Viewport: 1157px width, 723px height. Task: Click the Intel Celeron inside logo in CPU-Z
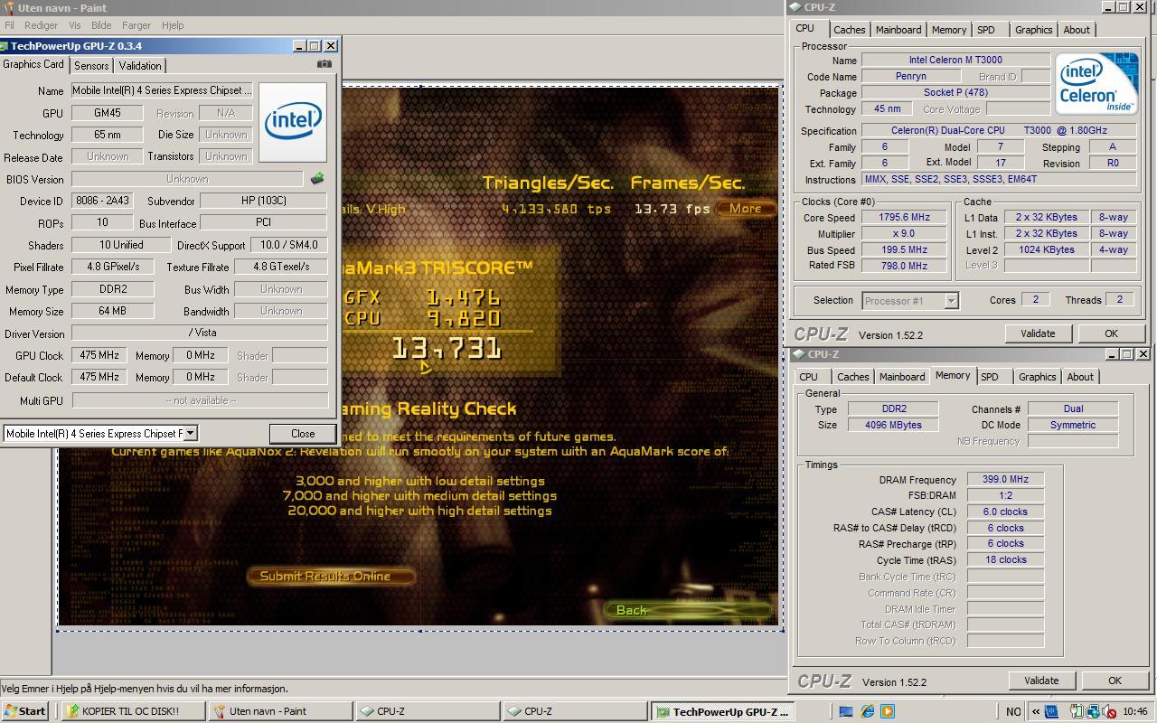click(x=1096, y=84)
